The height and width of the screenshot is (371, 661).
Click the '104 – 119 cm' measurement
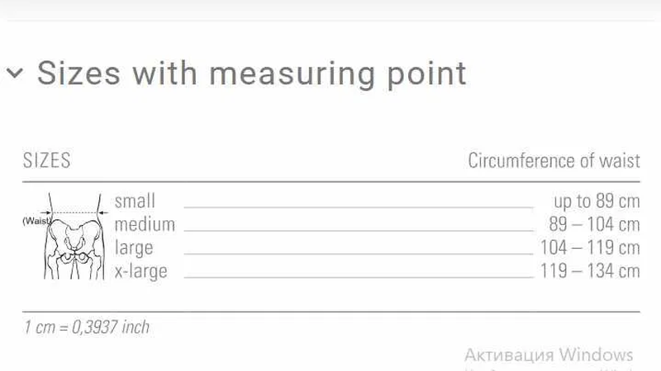pos(590,247)
